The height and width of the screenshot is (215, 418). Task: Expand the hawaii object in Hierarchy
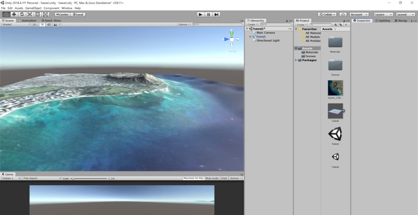click(x=250, y=37)
